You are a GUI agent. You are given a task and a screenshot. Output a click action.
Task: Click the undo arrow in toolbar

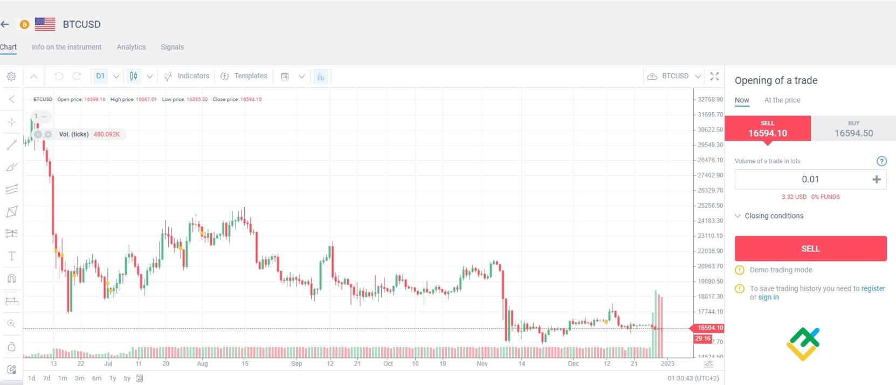click(59, 77)
